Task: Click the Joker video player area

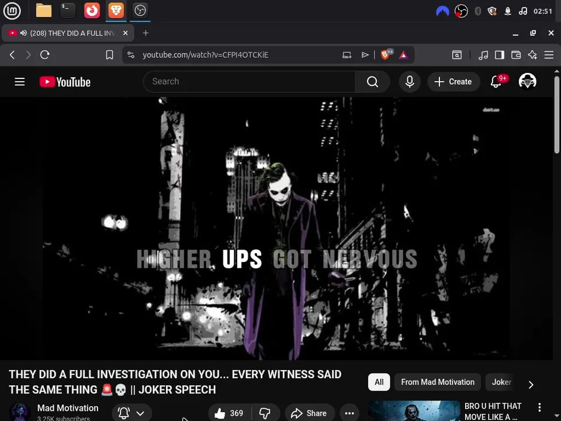Action: [276, 229]
